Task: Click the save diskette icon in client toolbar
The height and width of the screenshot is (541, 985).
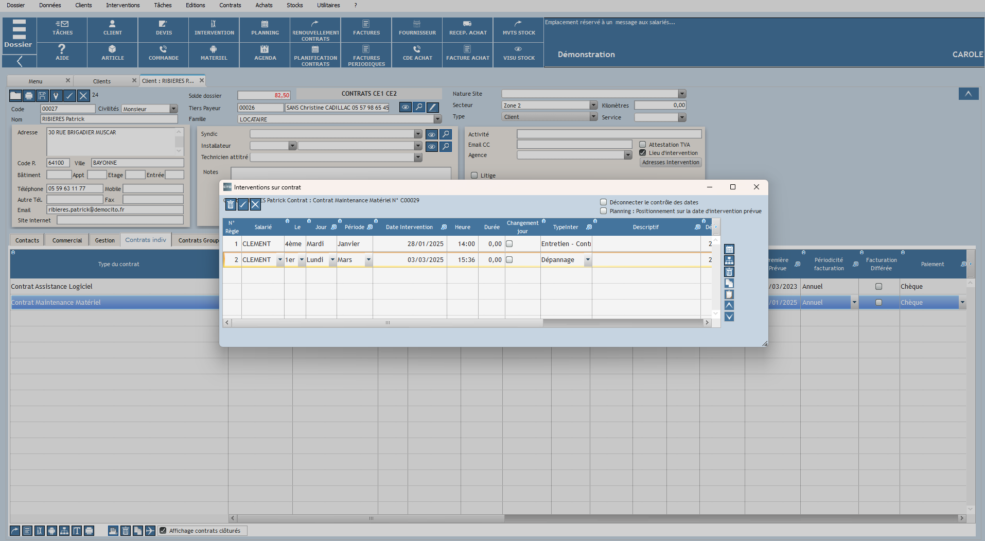Action: [x=42, y=96]
